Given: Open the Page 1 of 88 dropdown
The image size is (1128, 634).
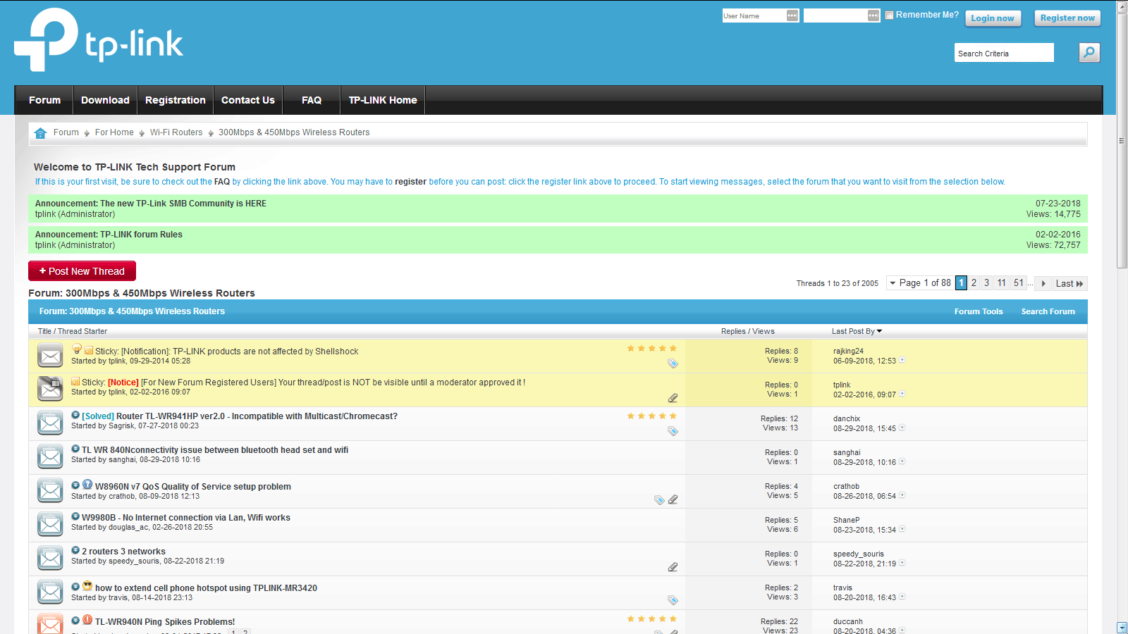Looking at the screenshot, I should [919, 283].
